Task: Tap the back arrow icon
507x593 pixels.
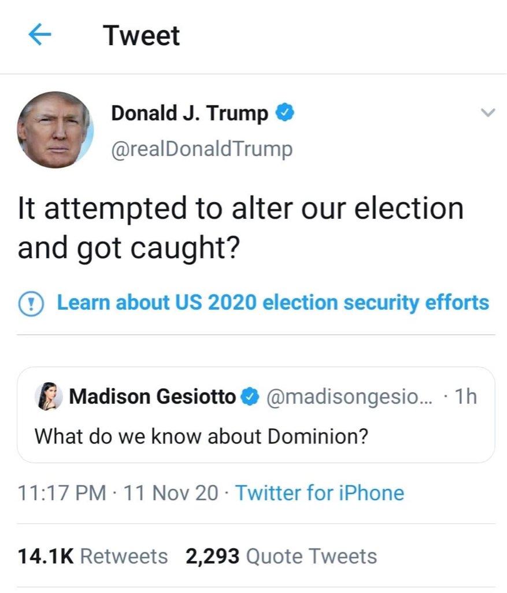Action: pyautogui.click(x=40, y=36)
